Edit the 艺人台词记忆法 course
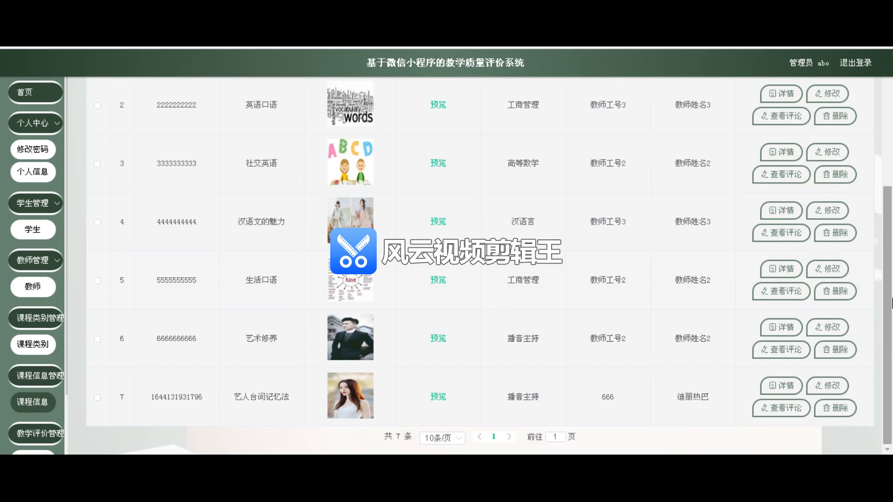Image resolution: width=893 pixels, height=502 pixels. (827, 386)
